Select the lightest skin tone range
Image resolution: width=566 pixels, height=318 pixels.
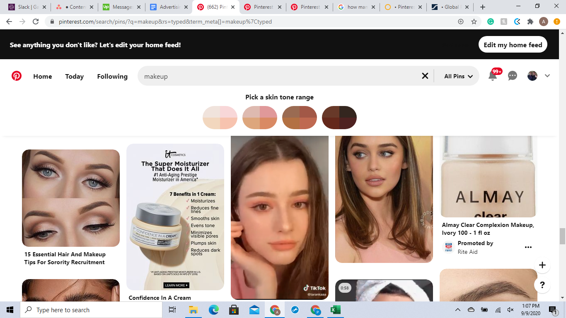220,118
